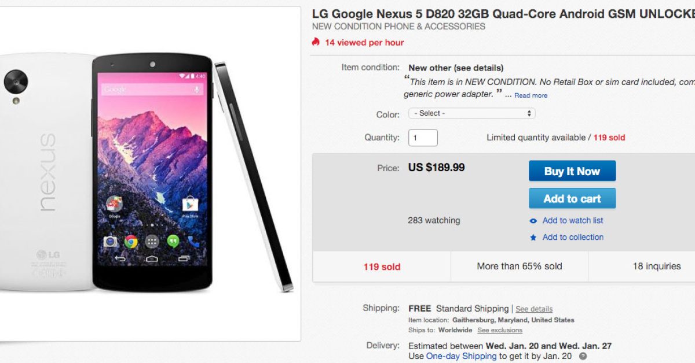This screenshot has height=363, width=695.
Task: Click the eye icon beside Add to watch list
Action: tap(533, 221)
